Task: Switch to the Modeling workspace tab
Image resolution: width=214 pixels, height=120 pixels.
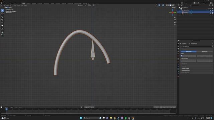Action: pyautogui.click(x=28, y=3)
